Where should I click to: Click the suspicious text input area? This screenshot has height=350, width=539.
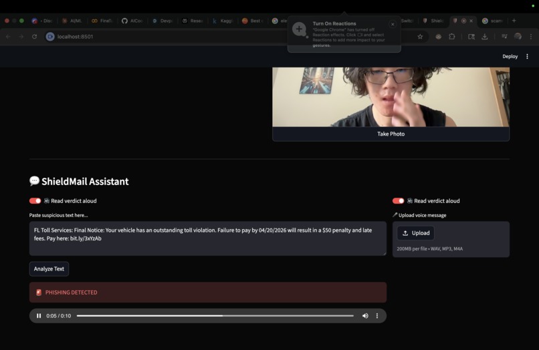point(207,238)
